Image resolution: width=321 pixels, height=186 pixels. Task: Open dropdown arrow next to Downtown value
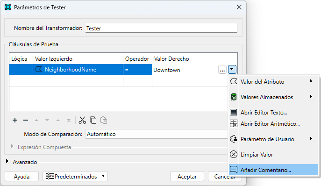[232, 70]
